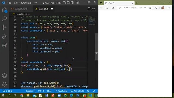The width and height of the screenshot is (174, 98).
Task: Open the Edge tab actions menu
Action: (101, 3)
